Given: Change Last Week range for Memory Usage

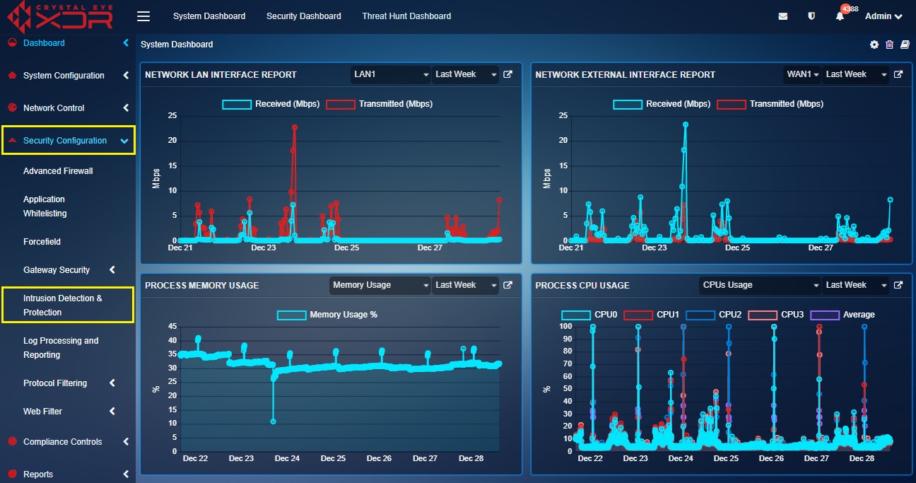Looking at the screenshot, I should (x=465, y=285).
